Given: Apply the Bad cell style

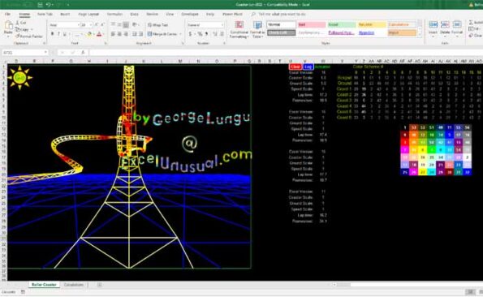Looking at the screenshot, I should [x=312, y=24].
